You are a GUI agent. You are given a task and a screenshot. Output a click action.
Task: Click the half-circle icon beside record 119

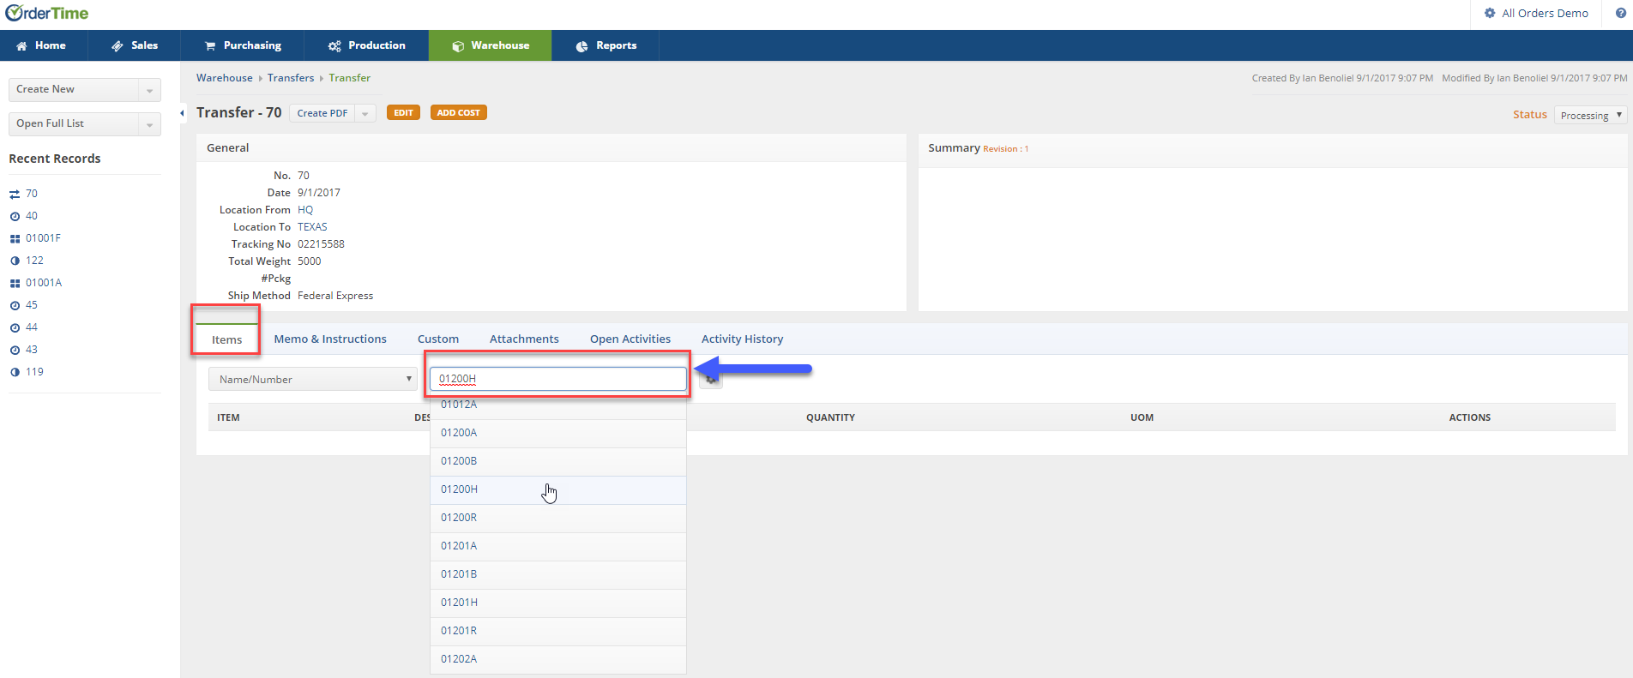[x=15, y=373]
